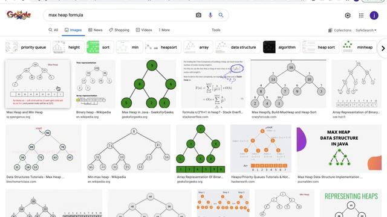387x217 pixels.
Task: Open the orange Step 1 Step 2 heap image
Action: pos(223,203)
